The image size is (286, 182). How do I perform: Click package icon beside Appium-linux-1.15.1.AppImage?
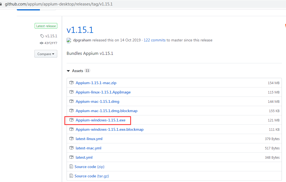71,92
